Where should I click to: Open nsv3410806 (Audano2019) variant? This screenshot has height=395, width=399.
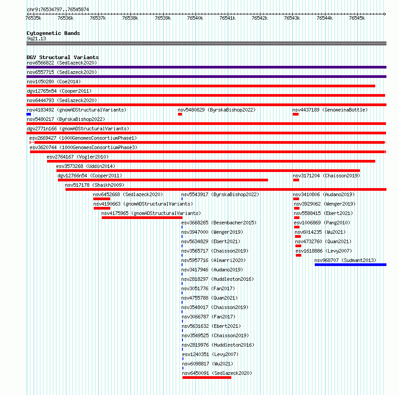(x=324, y=194)
